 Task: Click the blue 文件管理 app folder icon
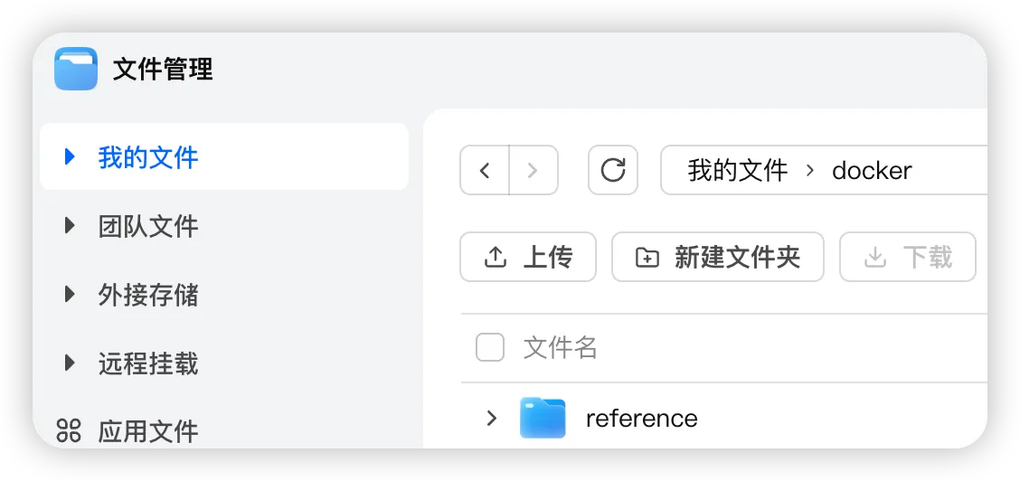pos(76,68)
